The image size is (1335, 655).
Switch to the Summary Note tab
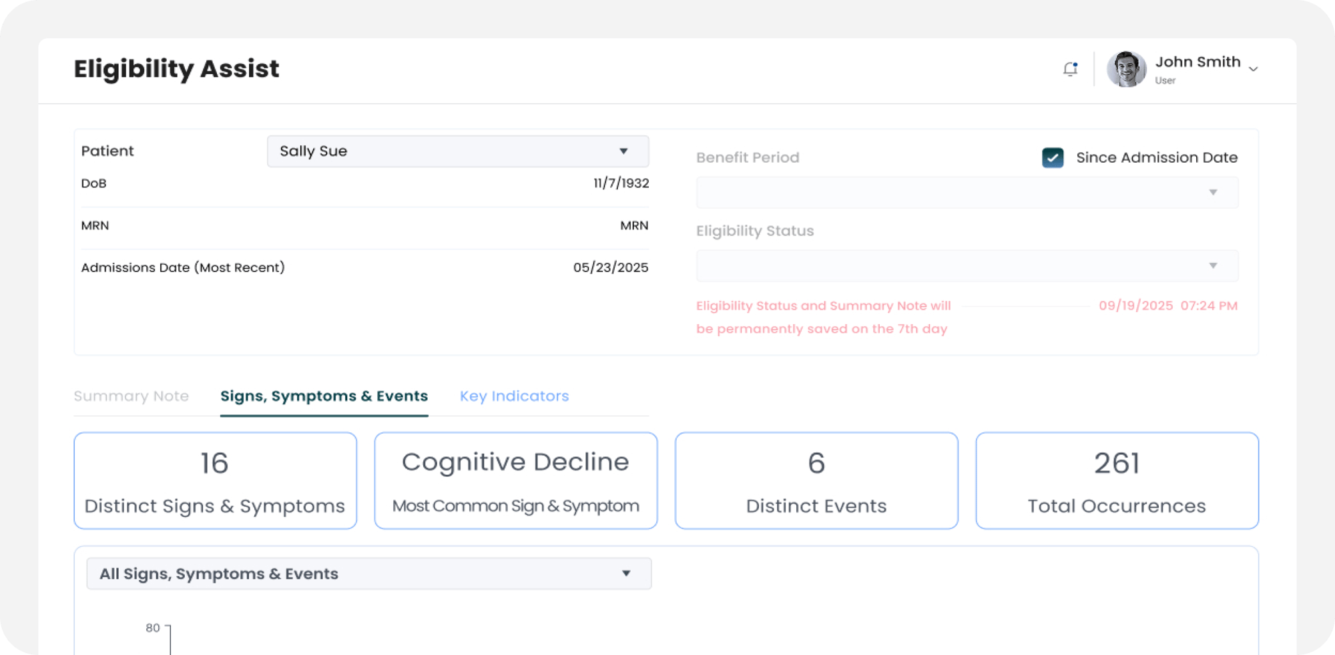click(x=131, y=396)
